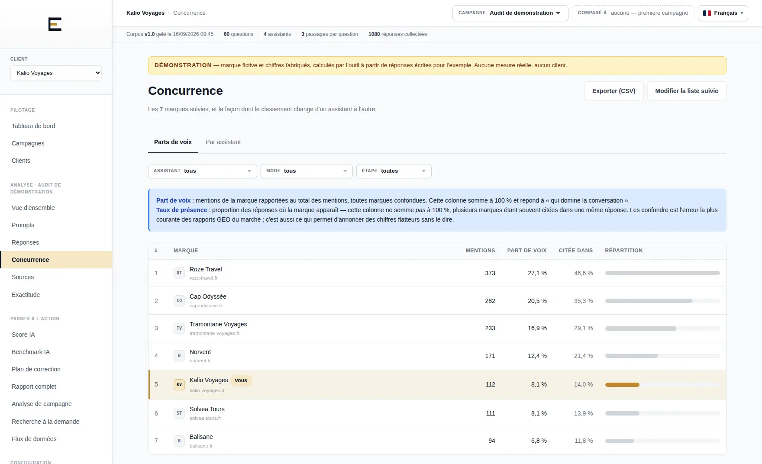762x464 pixels.
Task: Click the CO badge for Cap Odyssée
Action: click(x=179, y=301)
